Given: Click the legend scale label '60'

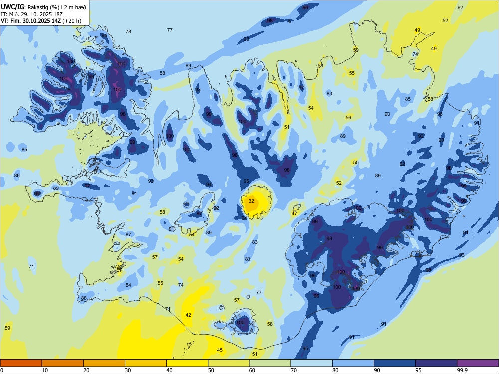Looking at the screenshot, I should pos(252,370).
